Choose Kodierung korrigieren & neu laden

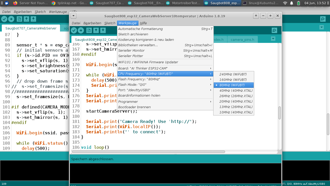tap(165, 40)
